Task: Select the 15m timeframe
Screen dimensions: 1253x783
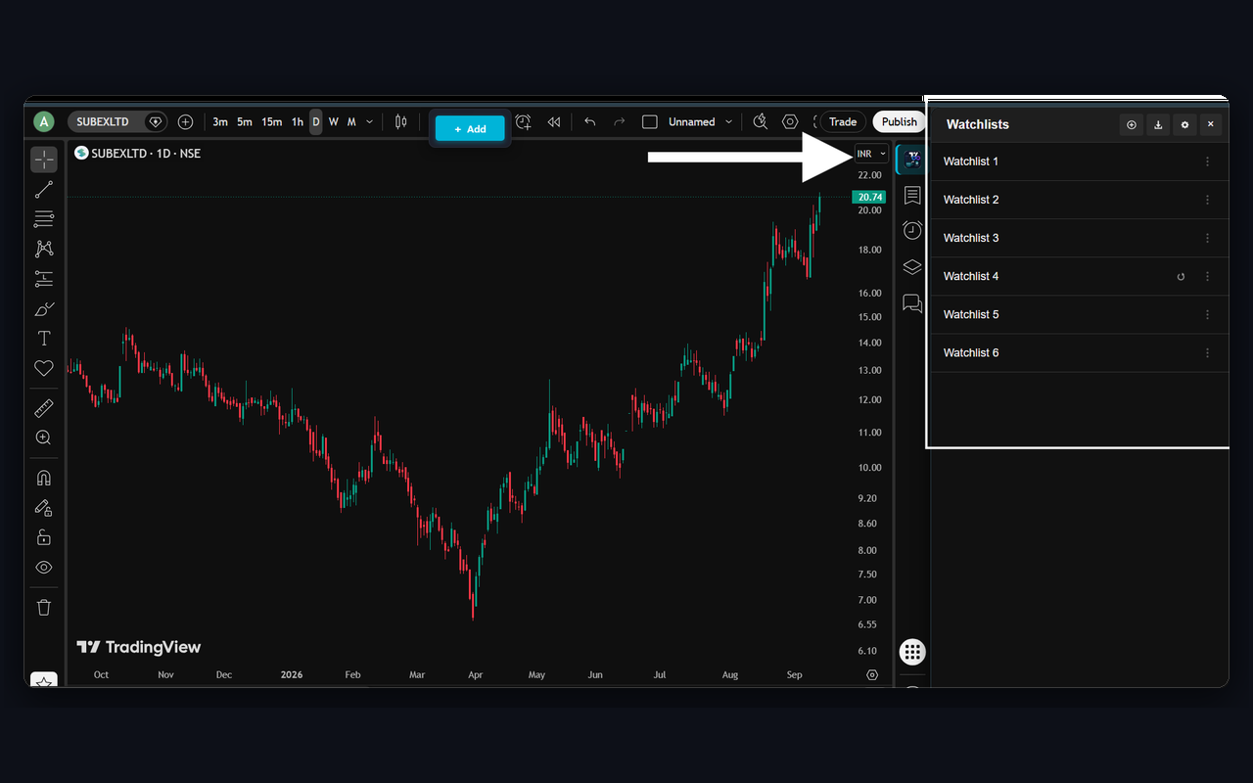Action: pyautogui.click(x=271, y=122)
